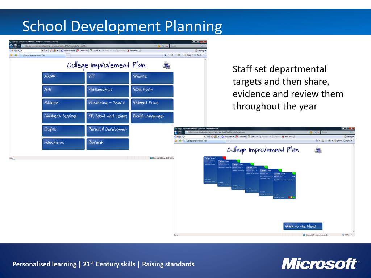The height and width of the screenshot is (278, 371).
Task: Click the Home icon in right window command bar
Action: tap(317, 141)
